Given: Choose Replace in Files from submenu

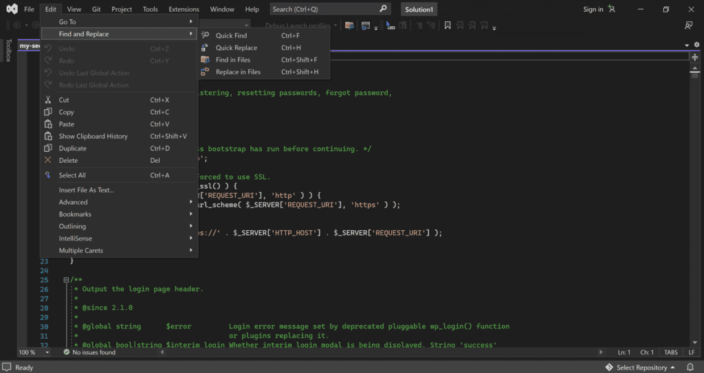Looking at the screenshot, I should pos(263,72).
